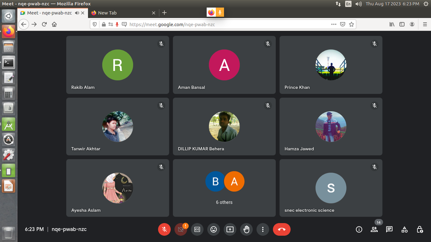The width and height of the screenshot is (431, 242).
Task: Go back in Firefox
Action: (x=24, y=24)
